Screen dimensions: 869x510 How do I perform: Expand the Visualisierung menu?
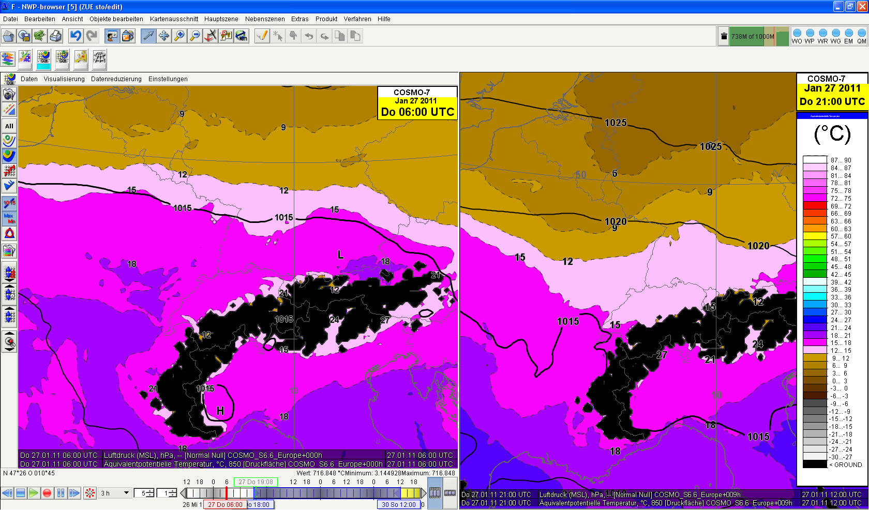64,79
